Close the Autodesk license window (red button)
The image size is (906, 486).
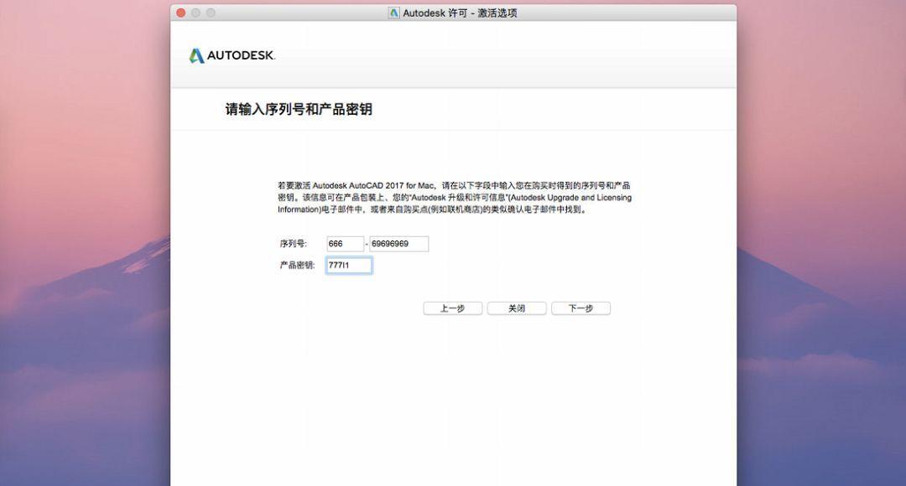click(x=181, y=13)
